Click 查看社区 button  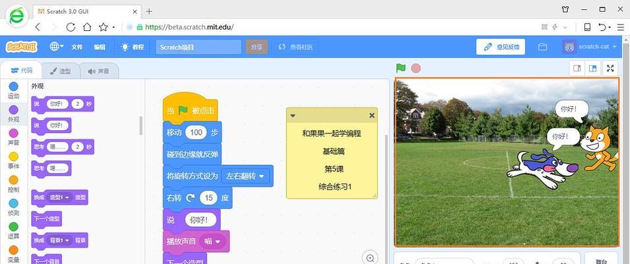coord(295,47)
